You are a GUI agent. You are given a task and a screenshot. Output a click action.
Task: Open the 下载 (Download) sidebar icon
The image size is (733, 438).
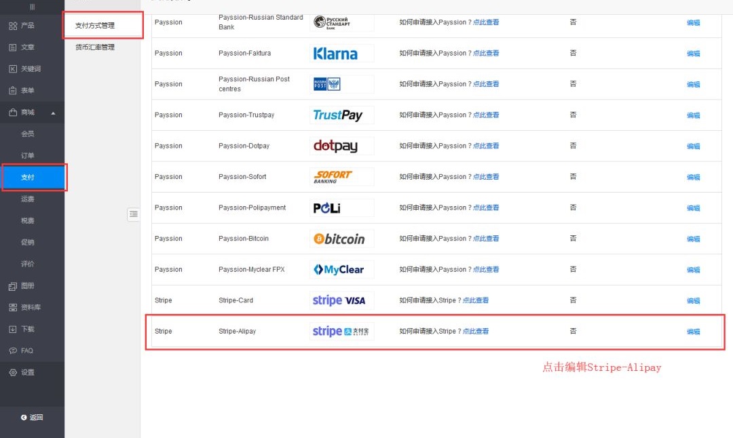click(x=13, y=330)
